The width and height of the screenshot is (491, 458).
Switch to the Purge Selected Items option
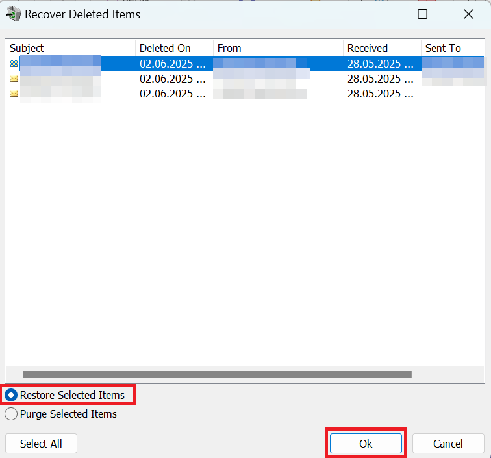(x=11, y=414)
